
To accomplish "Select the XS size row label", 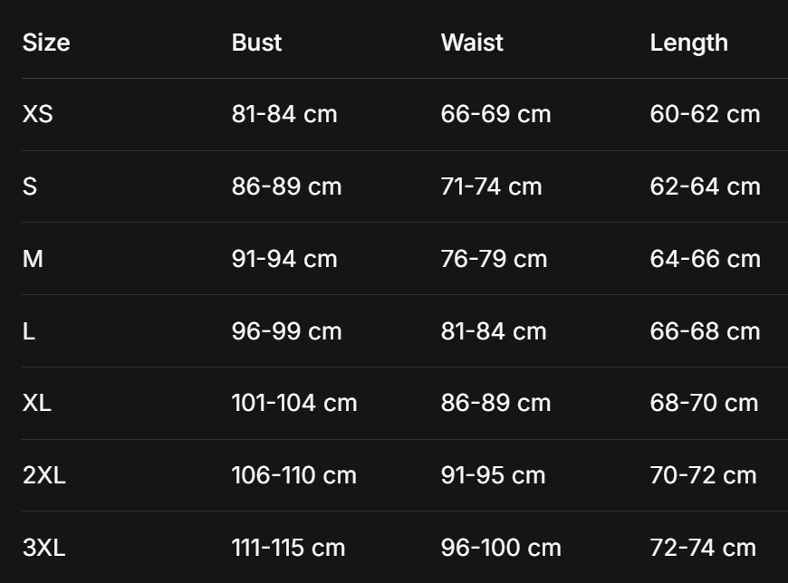I will 38,114.
